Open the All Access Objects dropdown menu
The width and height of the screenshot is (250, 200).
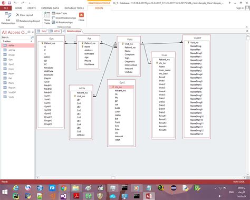(29, 32)
